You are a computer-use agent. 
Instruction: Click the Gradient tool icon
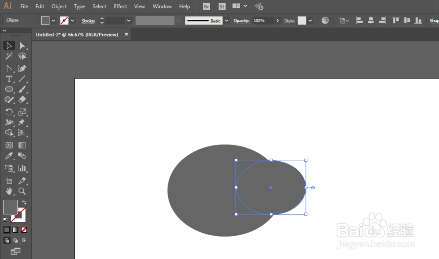[x=22, y=145]
